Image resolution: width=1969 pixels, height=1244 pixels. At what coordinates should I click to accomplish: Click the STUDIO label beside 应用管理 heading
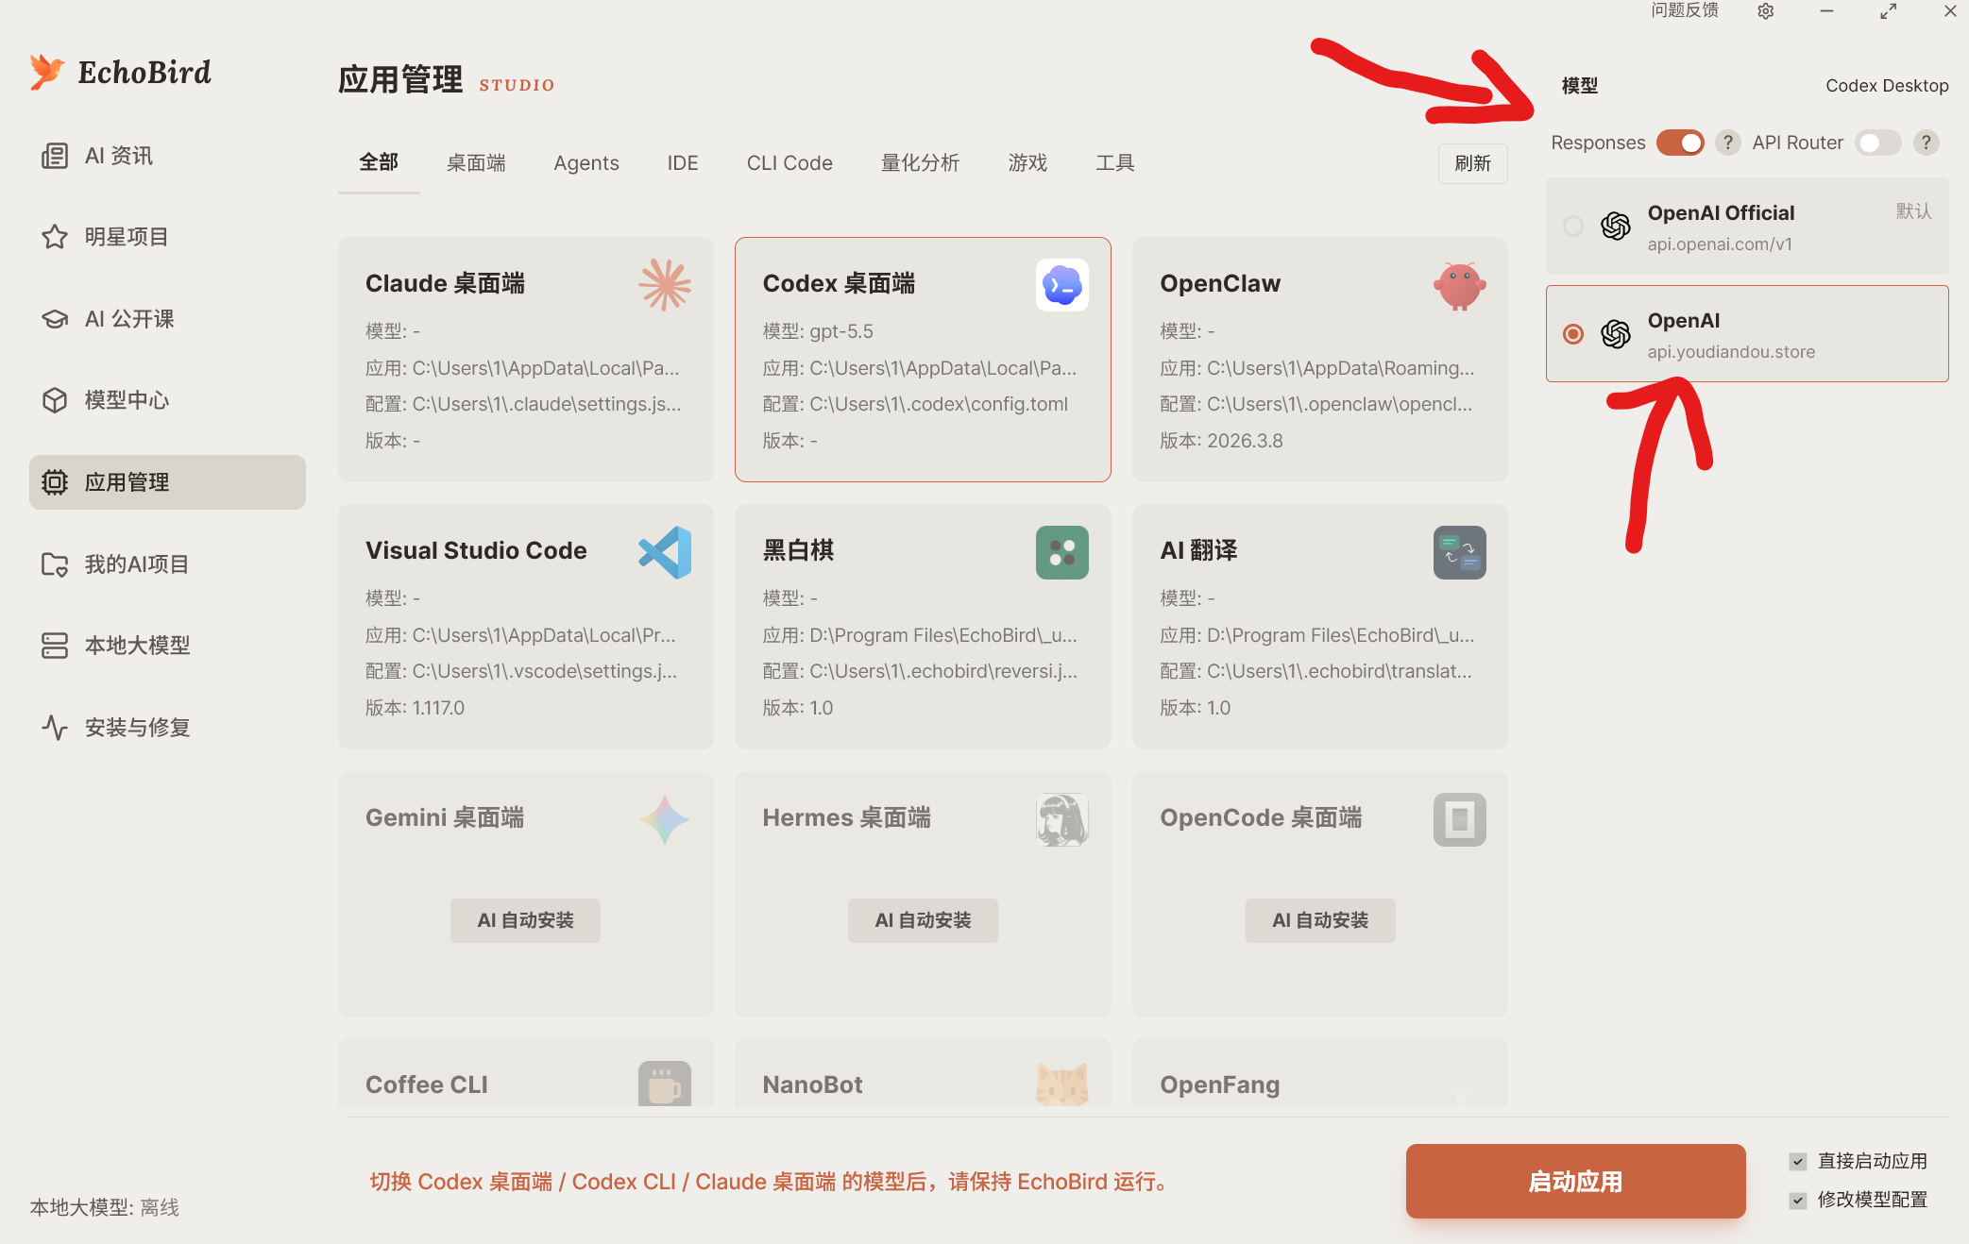(x=517, y=85)
